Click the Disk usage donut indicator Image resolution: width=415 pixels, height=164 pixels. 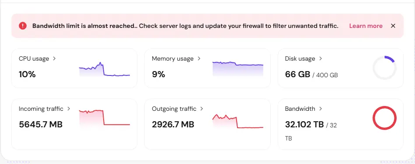point(384,68)
